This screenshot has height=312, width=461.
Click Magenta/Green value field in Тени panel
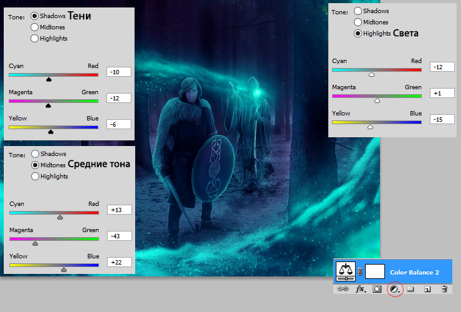pos(119,98)
